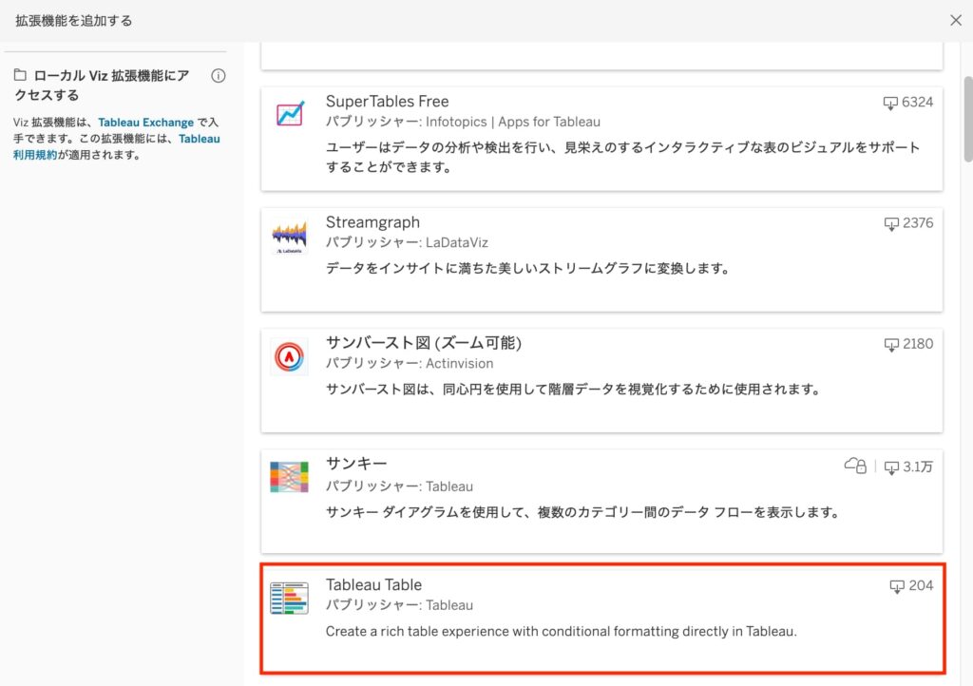Click the info icon beside local Viz extensions
Viewport: 973px width, 686px height.
[218, 76]
